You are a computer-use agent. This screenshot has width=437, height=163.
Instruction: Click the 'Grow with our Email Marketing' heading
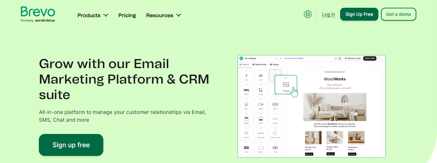pos(124,79)
